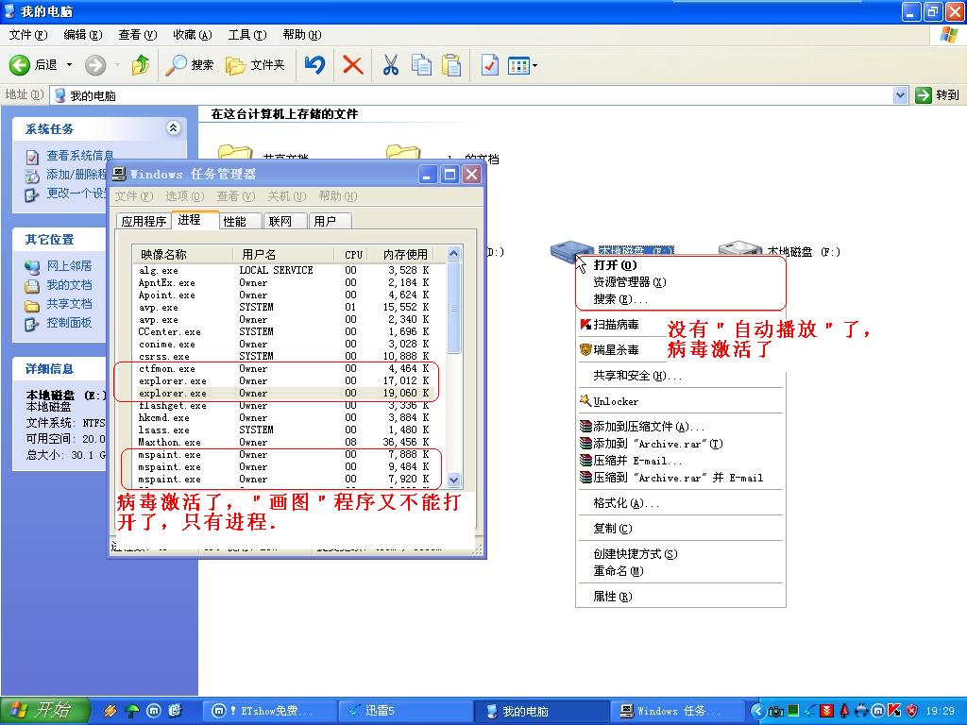Choose Explorer (资源管理器) in context menu
This screenshot has width=967, height=725.
point(680,281)
